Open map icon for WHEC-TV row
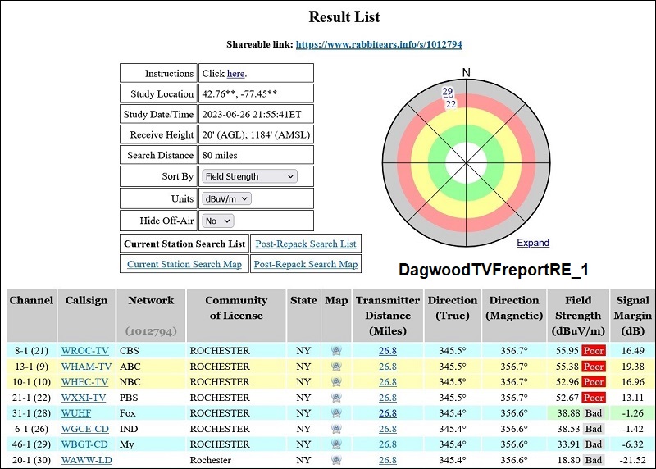656x469 pixels. coord(336,382)
